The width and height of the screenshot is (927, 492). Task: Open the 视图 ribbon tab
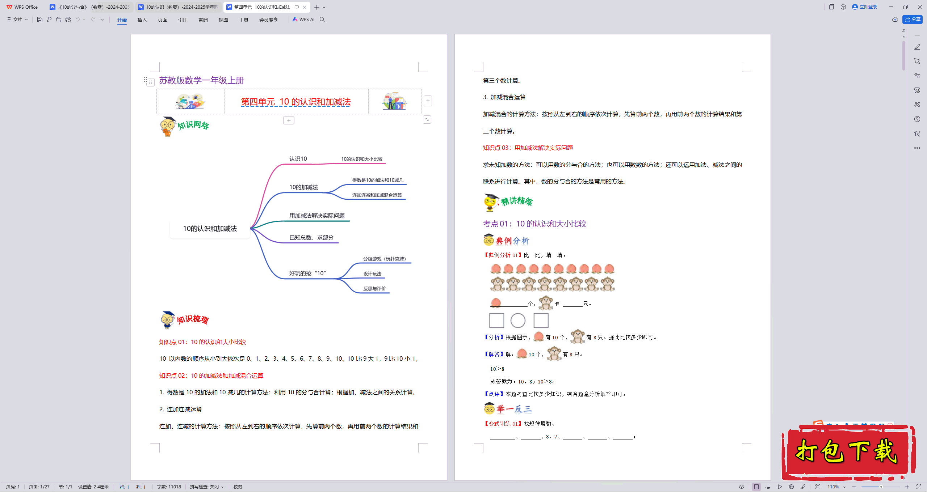click(x=223, y=20)
